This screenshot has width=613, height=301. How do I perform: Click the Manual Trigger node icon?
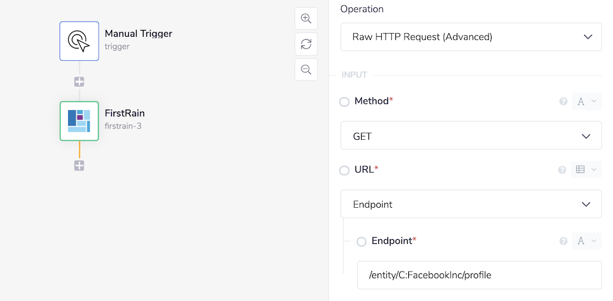click(x=79, y=41)
